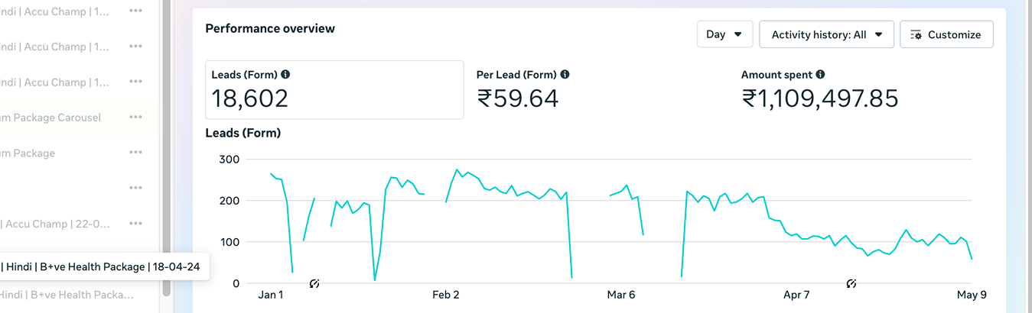Click info icon next to Amount spent

(x=820, y=75)
